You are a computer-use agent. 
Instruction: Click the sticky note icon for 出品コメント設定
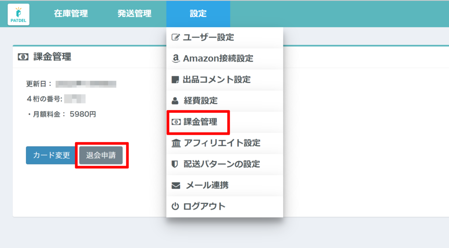click(175, 80)
